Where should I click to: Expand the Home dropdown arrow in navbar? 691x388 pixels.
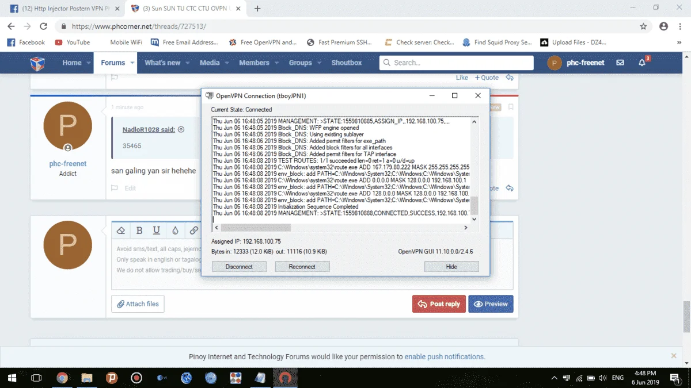88,63
